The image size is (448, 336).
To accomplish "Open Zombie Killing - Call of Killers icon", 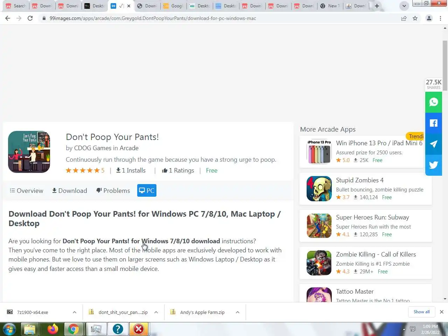I will coord(319,263).
